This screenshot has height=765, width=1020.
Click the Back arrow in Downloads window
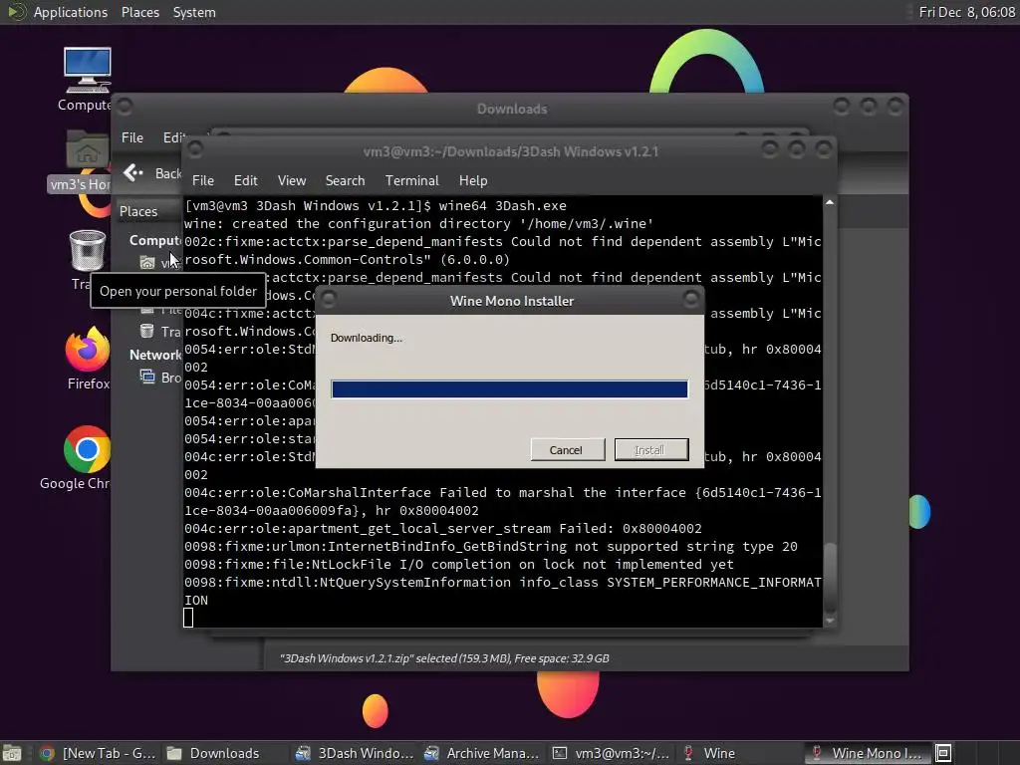(x=133, y=172)
